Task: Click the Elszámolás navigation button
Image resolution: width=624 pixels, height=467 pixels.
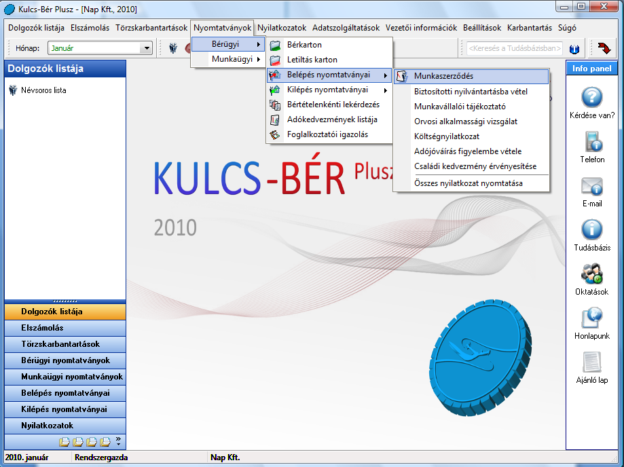Action: click(65, 328)
